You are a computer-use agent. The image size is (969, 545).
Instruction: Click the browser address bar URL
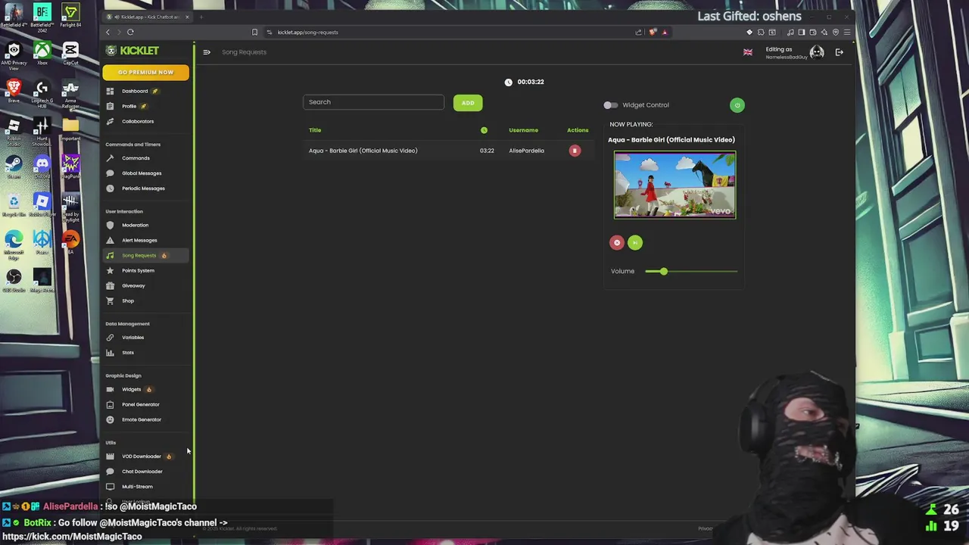click(x=307, y=33)
